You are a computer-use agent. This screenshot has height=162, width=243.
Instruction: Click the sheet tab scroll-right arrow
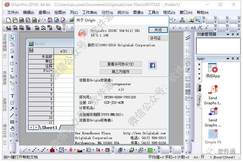(36, 128)
